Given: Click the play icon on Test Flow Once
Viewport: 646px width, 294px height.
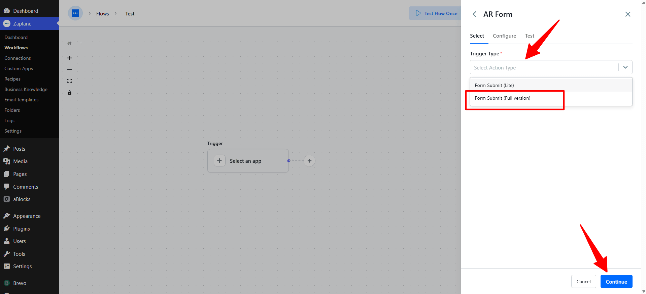Looking at the screenshot, I should 418,13.
